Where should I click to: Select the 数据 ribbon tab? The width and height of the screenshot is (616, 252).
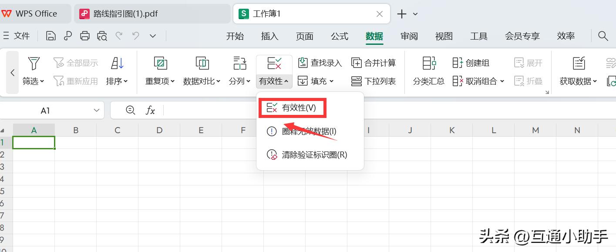(x=374, y=36)
